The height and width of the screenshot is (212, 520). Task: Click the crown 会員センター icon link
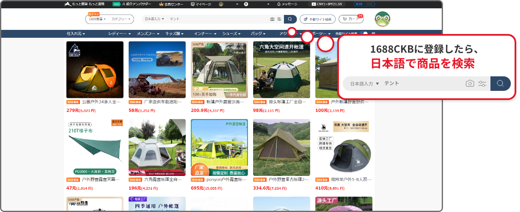[x=171, y=4]
